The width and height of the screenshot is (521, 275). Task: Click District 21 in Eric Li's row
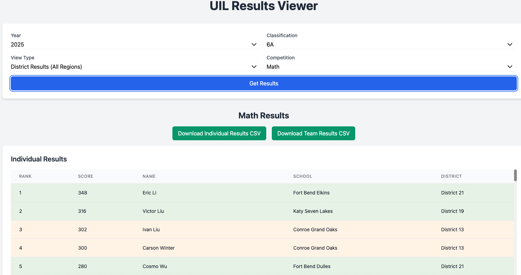tap(453, 193)
